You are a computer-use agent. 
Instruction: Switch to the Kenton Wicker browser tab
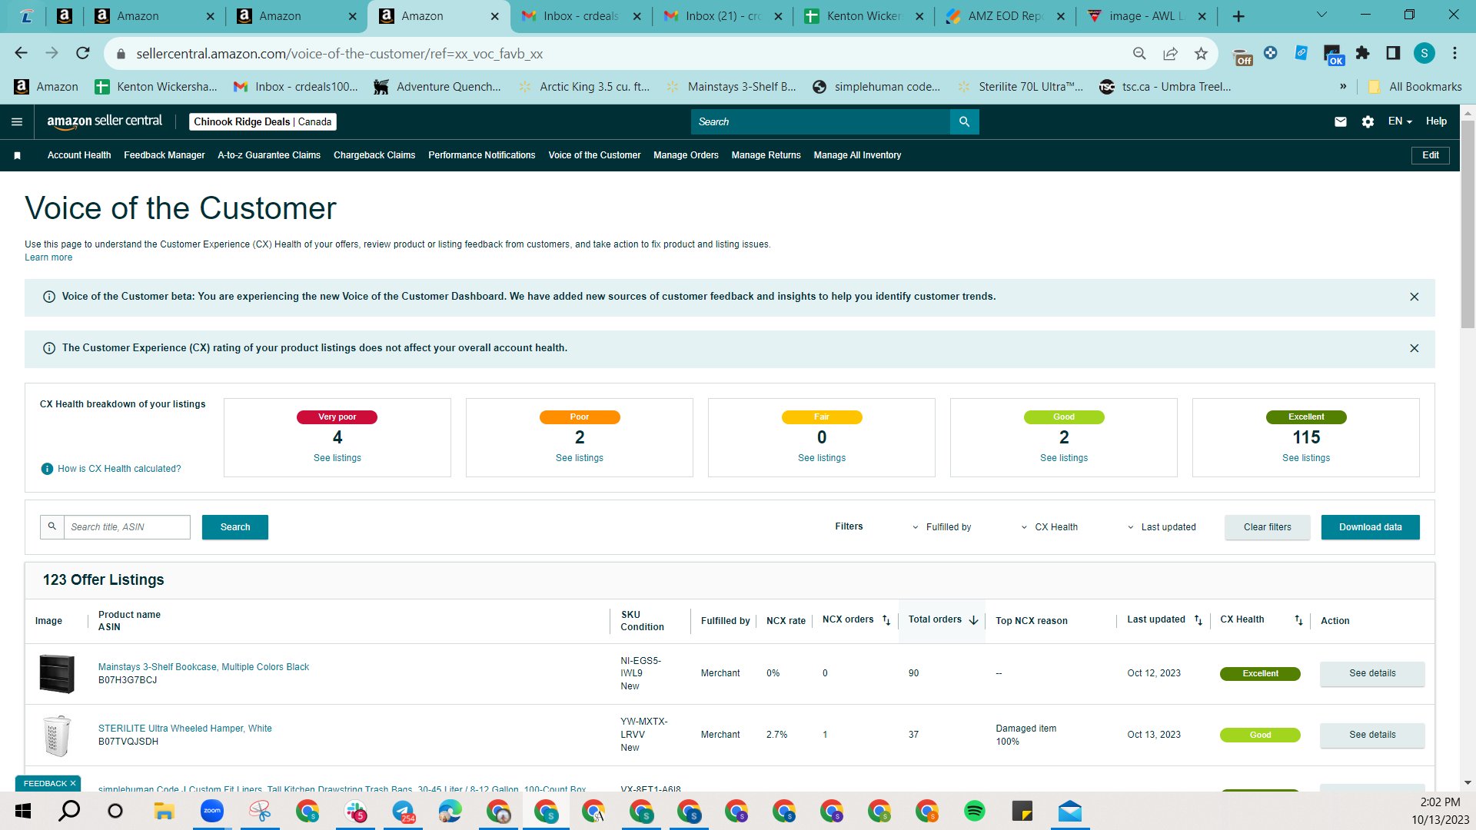pyautogui.click(x=863, y=16)
